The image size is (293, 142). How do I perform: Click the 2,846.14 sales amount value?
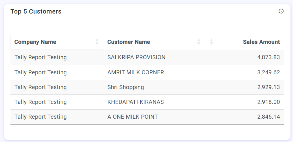pyautogui.click(x=268, y=117)
